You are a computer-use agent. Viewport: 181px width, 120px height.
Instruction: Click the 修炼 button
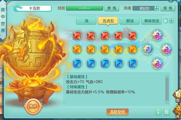112,8
